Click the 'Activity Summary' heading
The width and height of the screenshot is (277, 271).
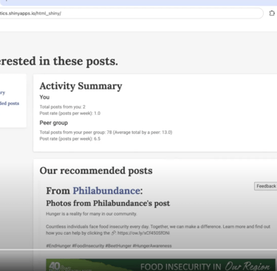coord(81,86)
